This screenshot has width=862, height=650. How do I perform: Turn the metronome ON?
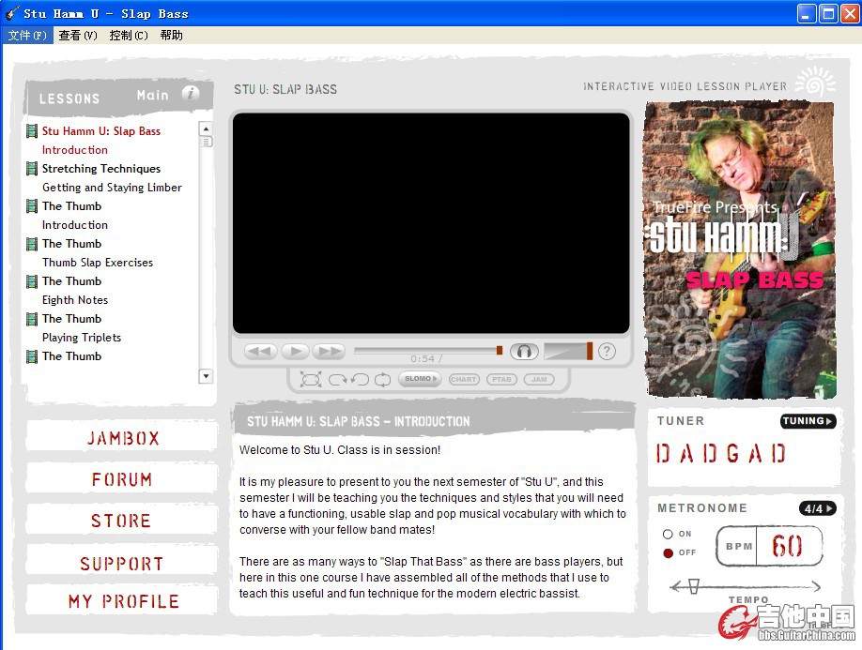coord(668,534)
